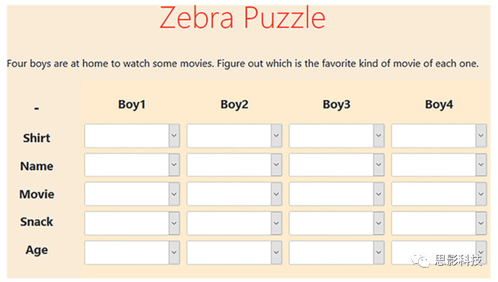Open Boy4's Snack dropdown

(x=439, y=223)
